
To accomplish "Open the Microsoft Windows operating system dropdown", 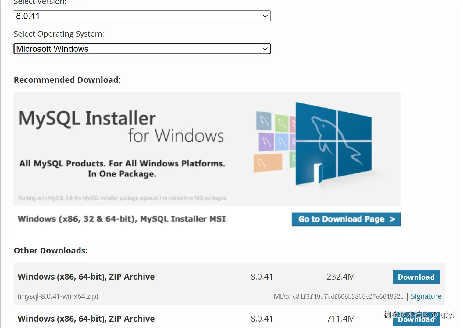I will [x=142, y=49].
